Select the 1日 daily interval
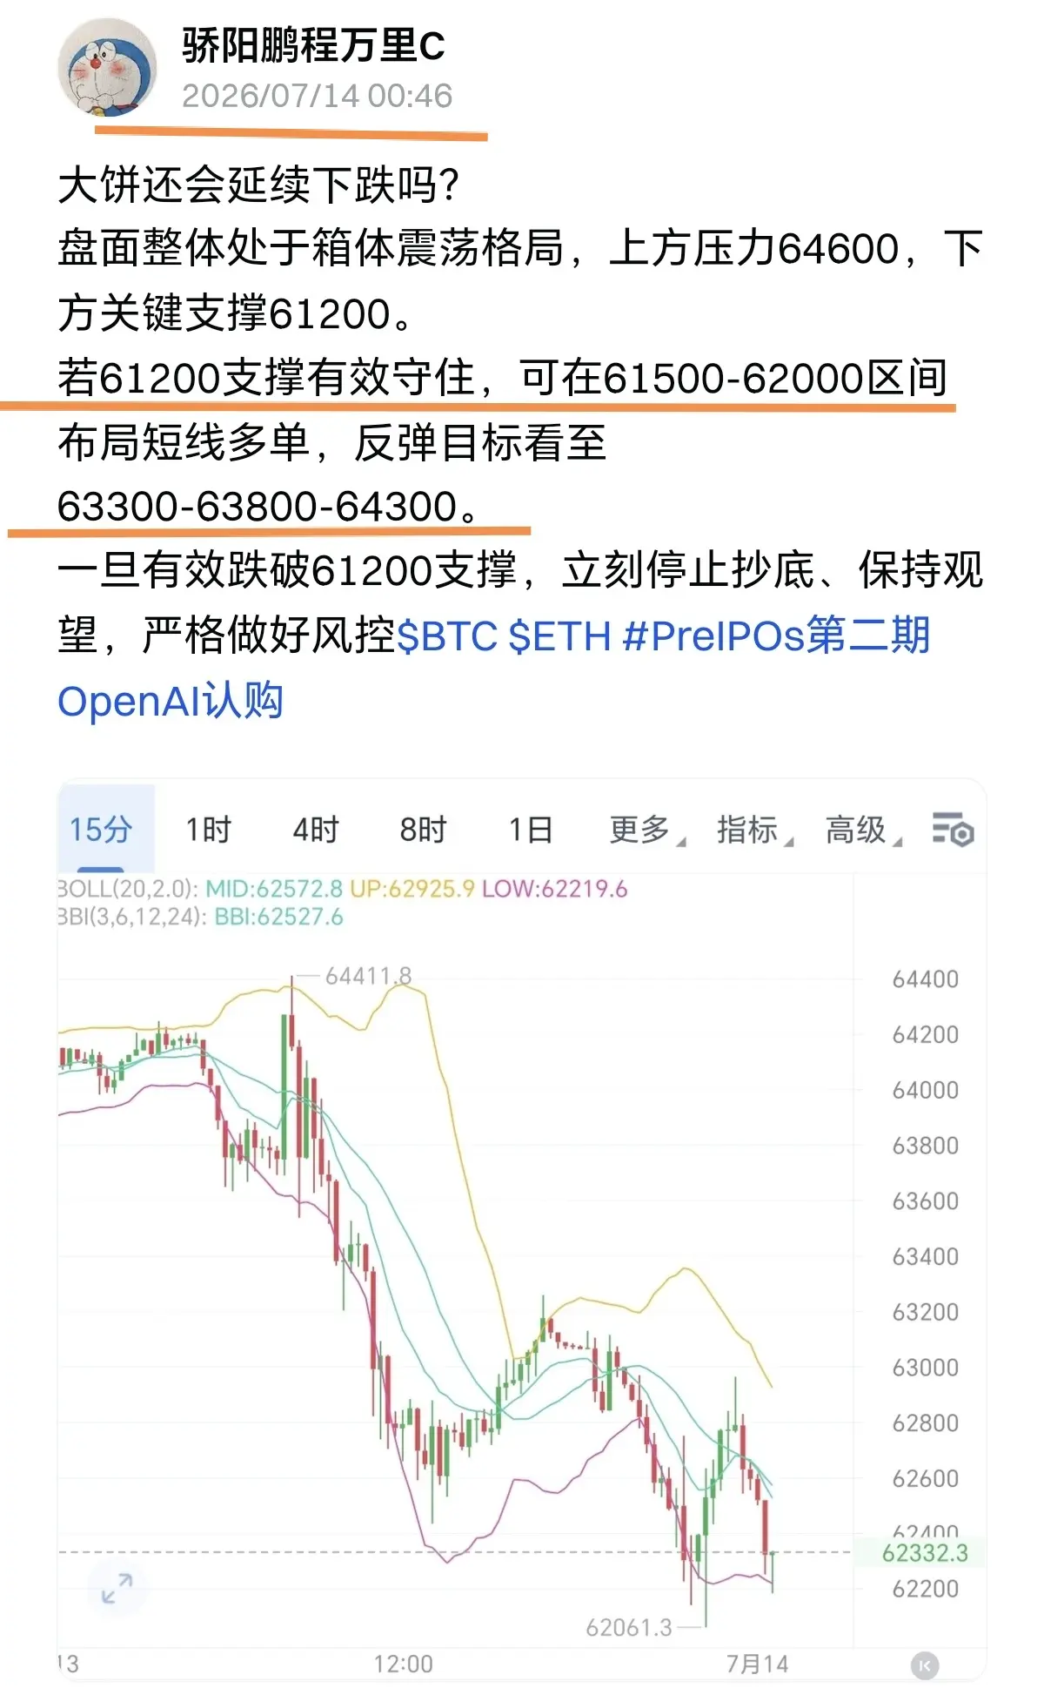Screen dimensions: 1044x1688 point(531,829)
